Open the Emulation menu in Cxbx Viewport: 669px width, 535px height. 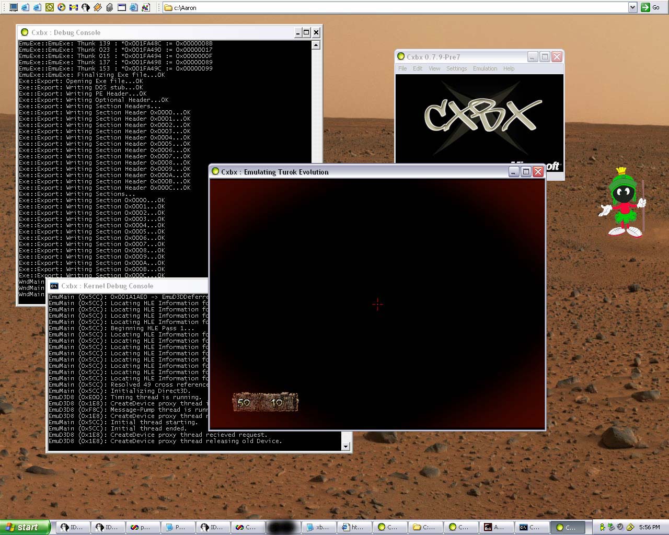tap(485, 68)
